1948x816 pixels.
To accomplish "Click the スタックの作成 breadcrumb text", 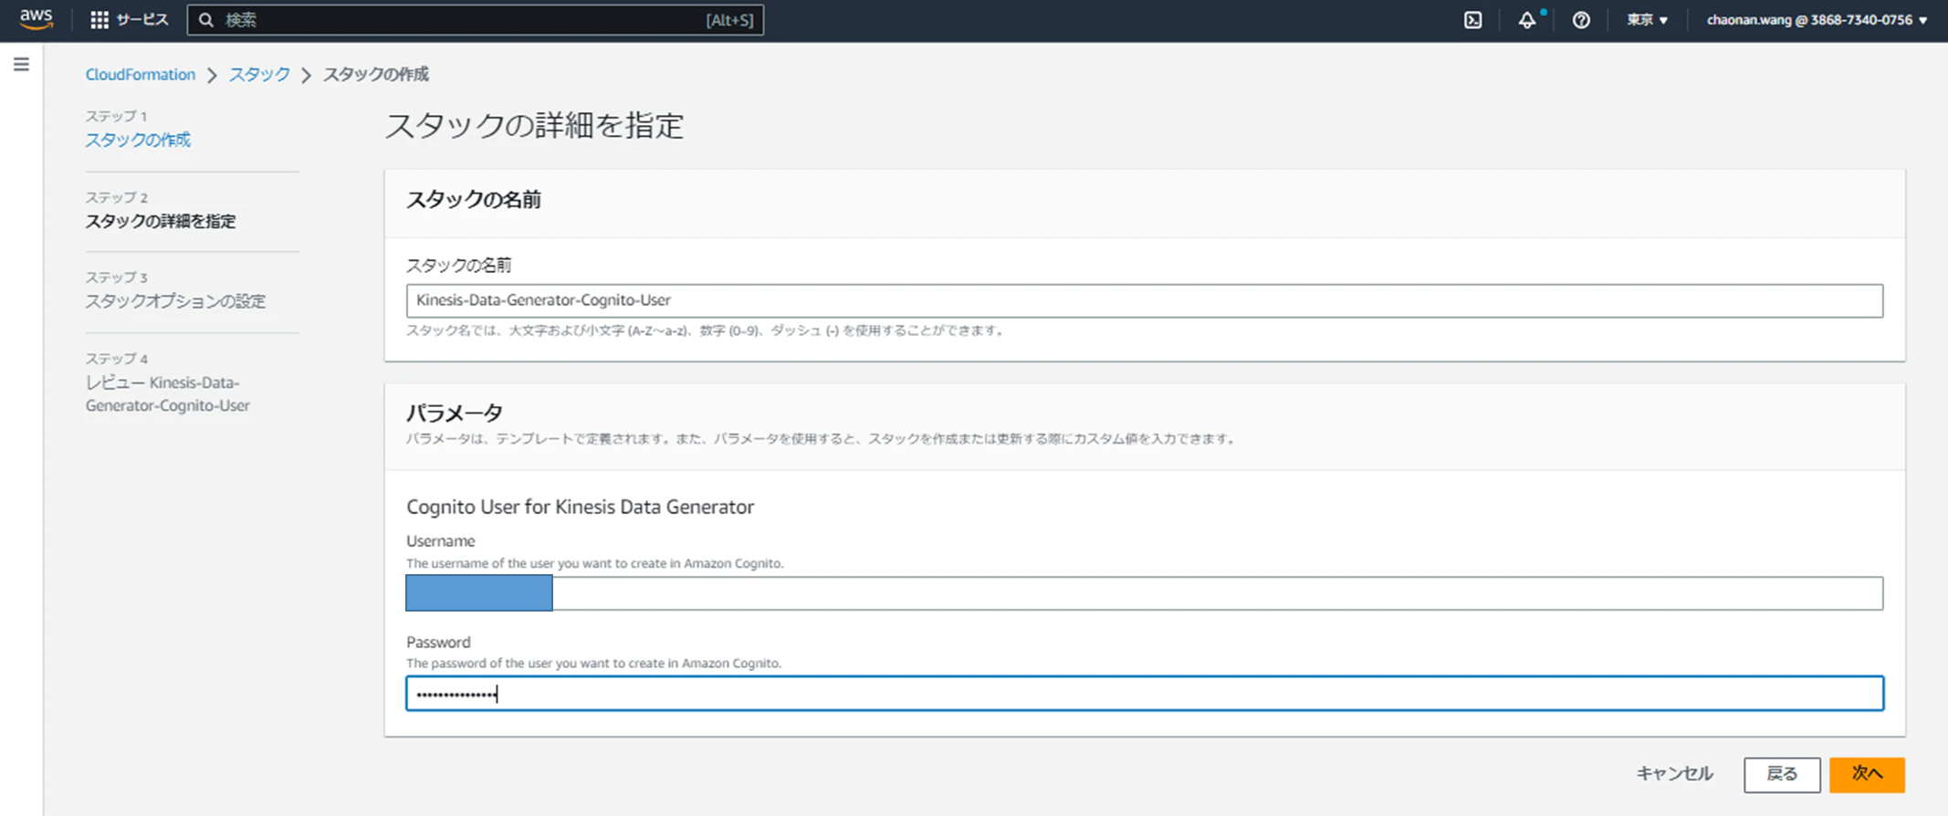I will click(376, 75).
